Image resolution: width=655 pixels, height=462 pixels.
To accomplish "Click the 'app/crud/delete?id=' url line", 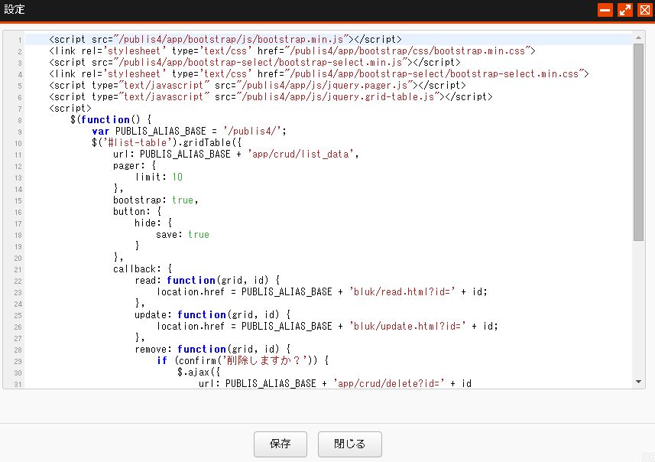I will pyautogui.click(x=335, y=384).
